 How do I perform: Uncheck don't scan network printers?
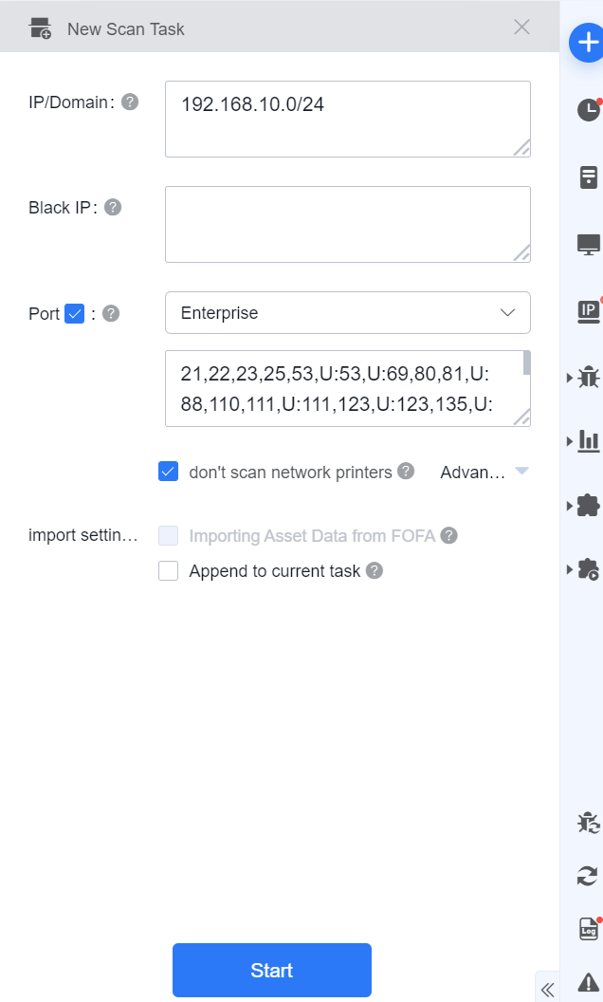[169, 472]
